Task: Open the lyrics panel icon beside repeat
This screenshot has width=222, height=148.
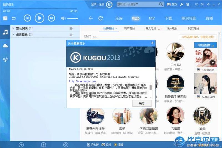Action: 5,18
